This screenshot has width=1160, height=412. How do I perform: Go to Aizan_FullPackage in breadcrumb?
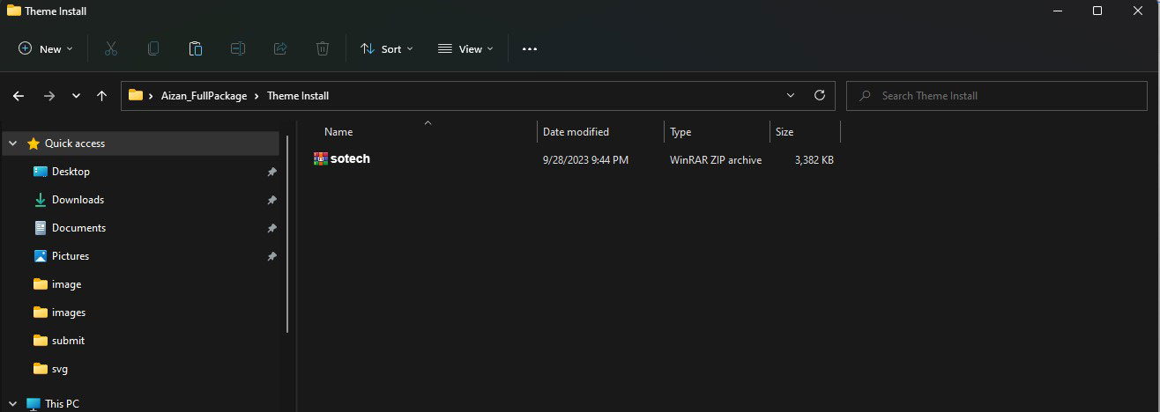(x=204, y=96)
